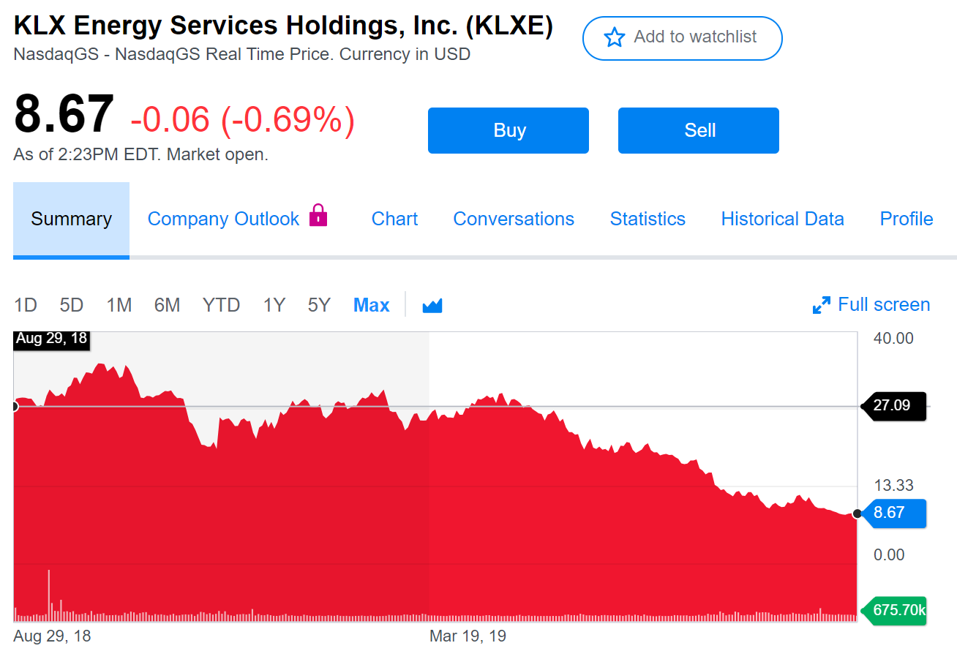This screenshot has width=957, height=662.
Task: Open the Statistics tab
Action: [x=648, y=218]
